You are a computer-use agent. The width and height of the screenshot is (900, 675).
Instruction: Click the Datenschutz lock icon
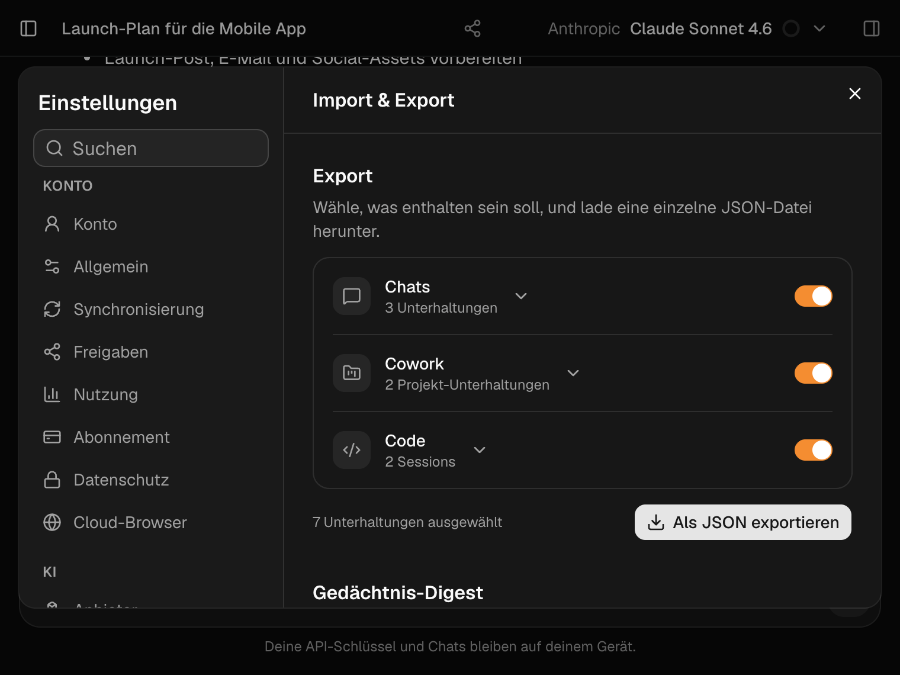(52, 480)
